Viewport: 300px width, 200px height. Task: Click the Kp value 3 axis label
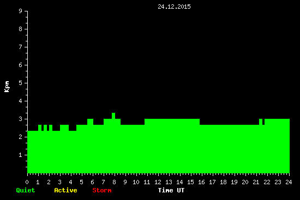click(21, 119)
